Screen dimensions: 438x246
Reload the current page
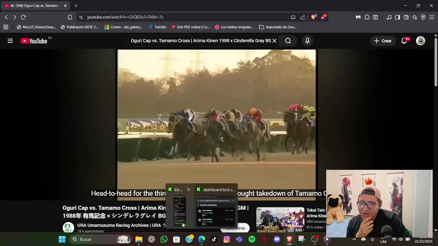click(x=23, y=17)
